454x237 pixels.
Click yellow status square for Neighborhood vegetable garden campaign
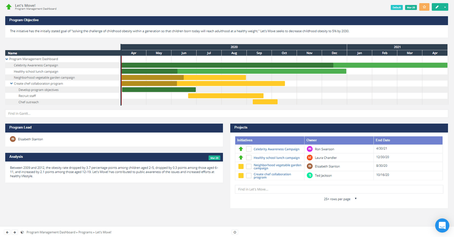click(241, 166)
